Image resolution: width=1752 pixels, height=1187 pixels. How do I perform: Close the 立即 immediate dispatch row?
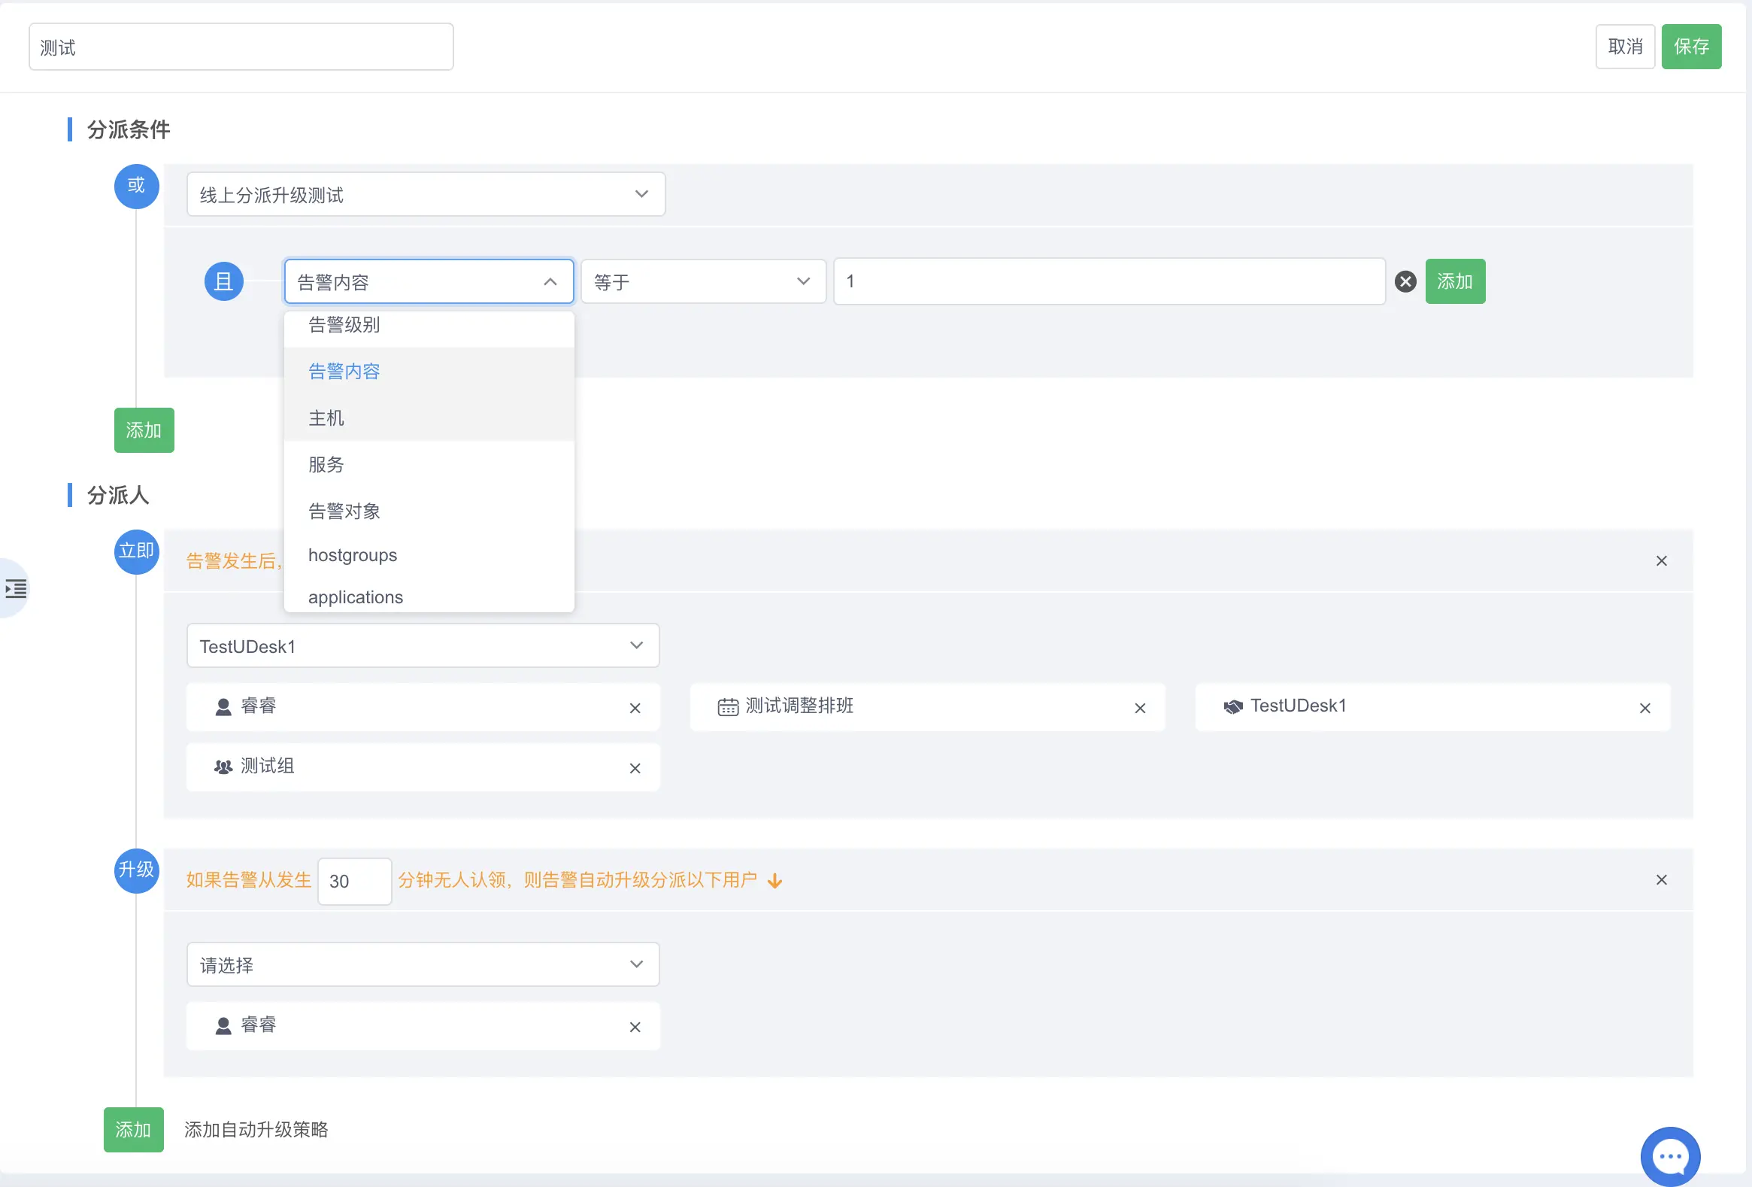pyautogui.click(x=1662, y=561)
